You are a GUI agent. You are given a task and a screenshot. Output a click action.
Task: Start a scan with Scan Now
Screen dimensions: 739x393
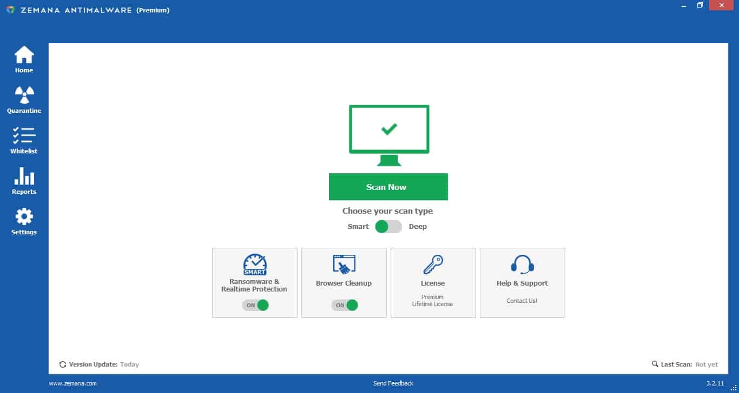[x=388, y=187]
